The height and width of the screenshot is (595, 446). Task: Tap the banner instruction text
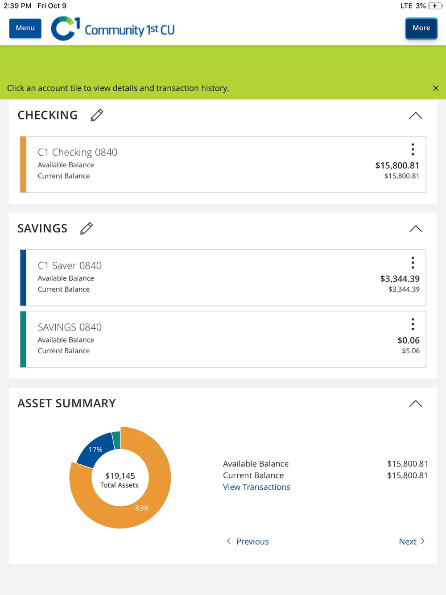(118, 88)
